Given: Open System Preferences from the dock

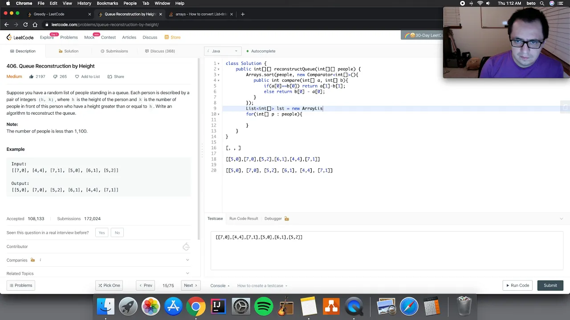Looking at the screenshot, I should pyautogui.click(x=241, y=306).
